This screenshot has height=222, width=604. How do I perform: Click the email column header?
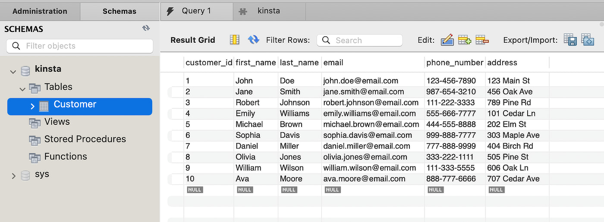coord(333,63)
